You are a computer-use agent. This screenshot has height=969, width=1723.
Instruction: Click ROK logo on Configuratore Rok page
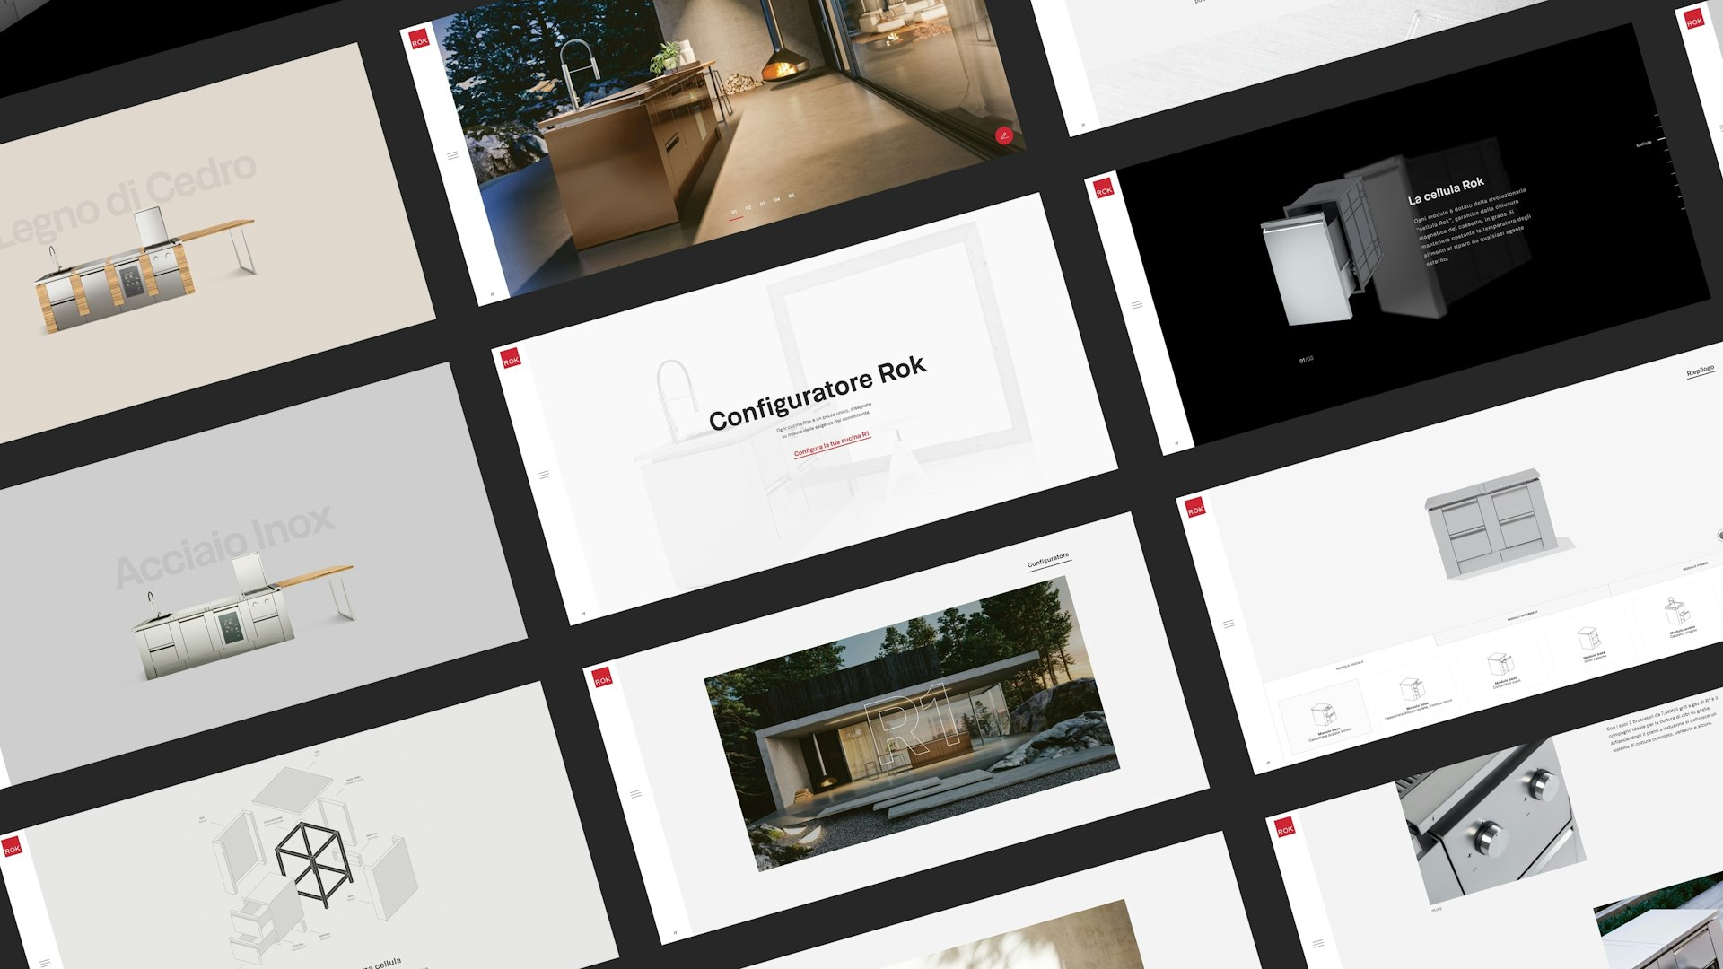coord(511,360)
